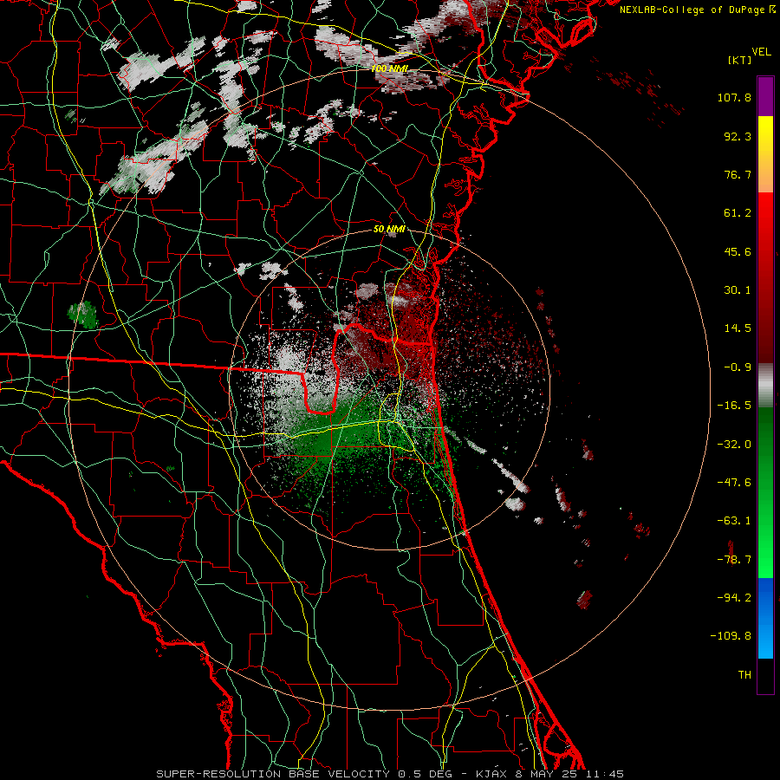Image resolution: width=780 pixels, height=780 pixels.
Task: Click the 14.5 legend value
Action: coord(738,328)
